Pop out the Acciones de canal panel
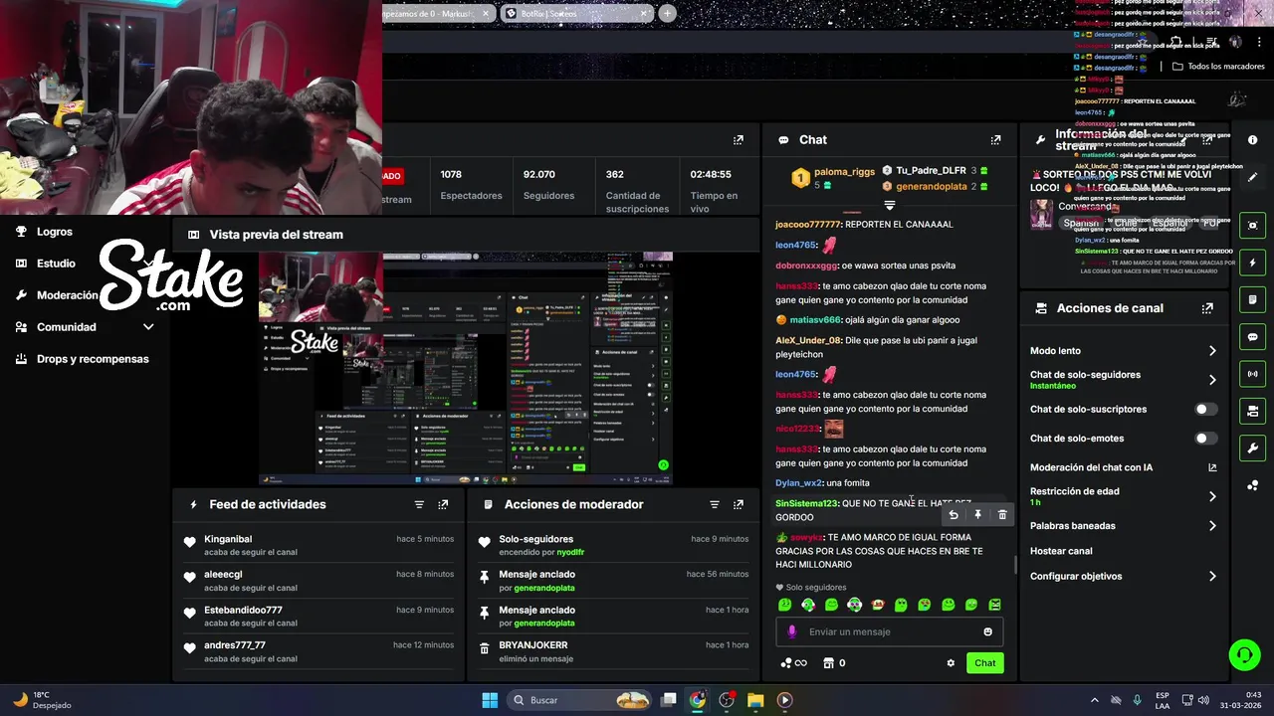 pos(1207,308)
